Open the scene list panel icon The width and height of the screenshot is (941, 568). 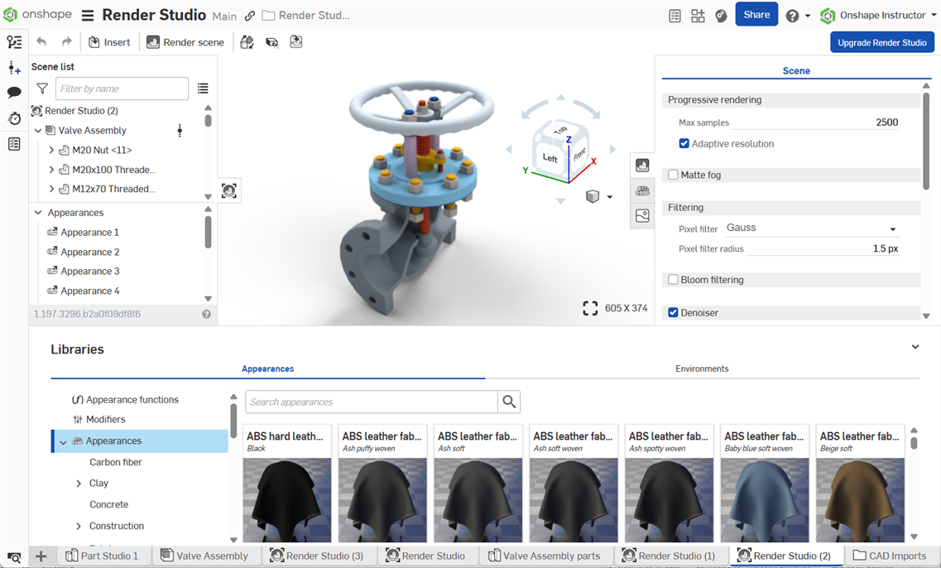tap(14, 42)
